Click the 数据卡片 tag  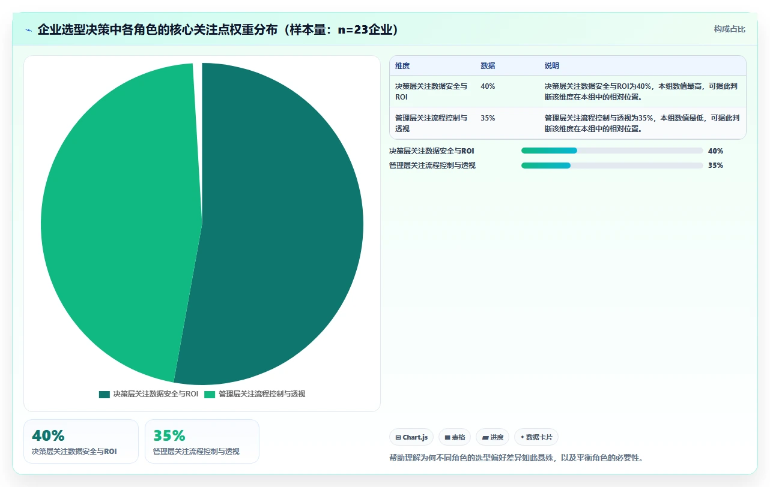(536, 437)
